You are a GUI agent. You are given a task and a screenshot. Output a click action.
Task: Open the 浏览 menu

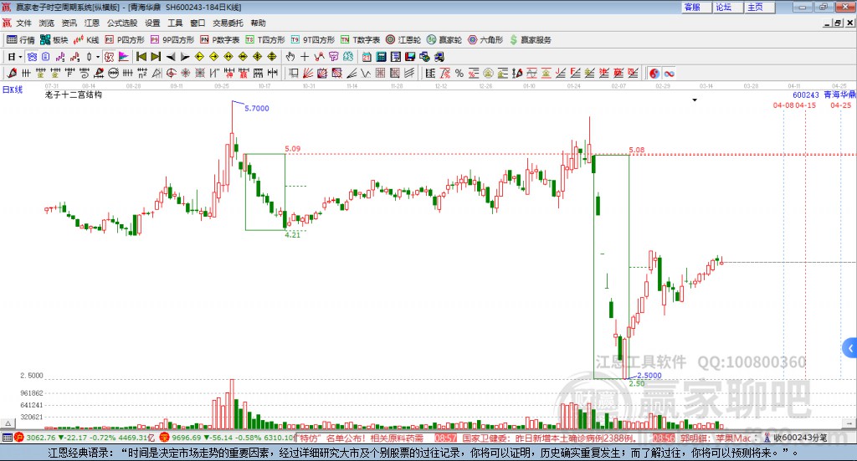click(x=47, y=23)
